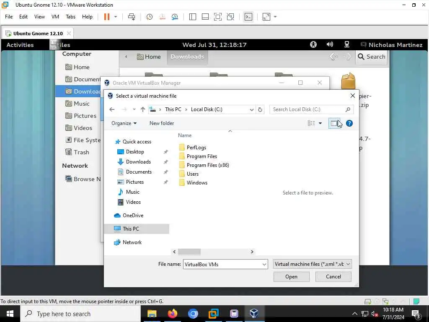Go up one folder level arrow
The image size is (429, 322).
click(x=142, y=109)
